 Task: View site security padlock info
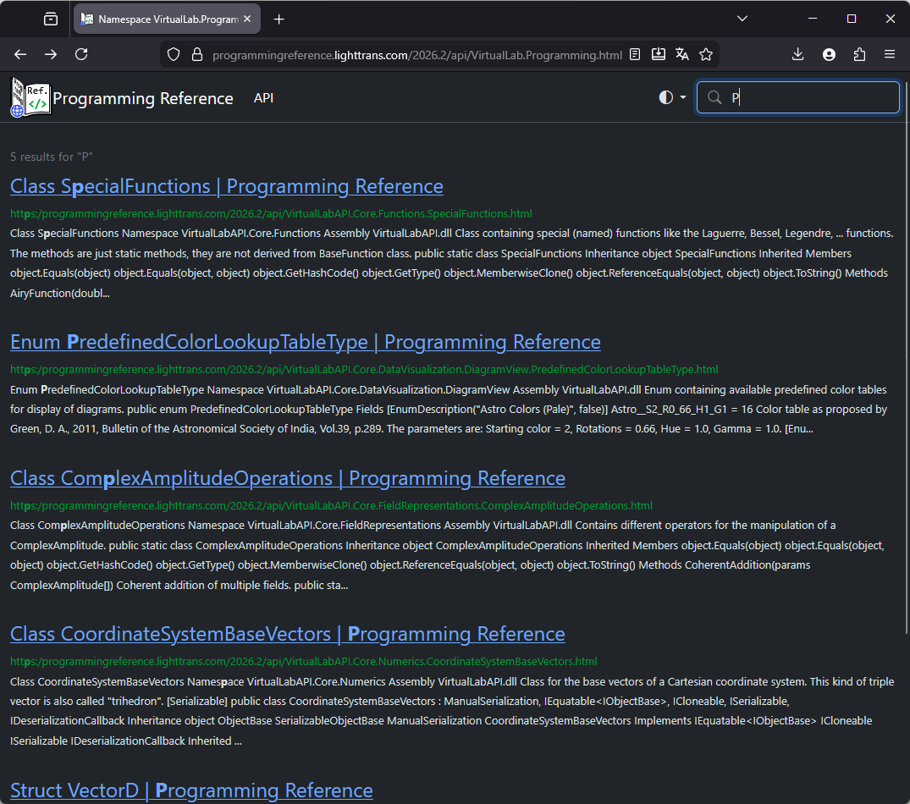[197, 54]
